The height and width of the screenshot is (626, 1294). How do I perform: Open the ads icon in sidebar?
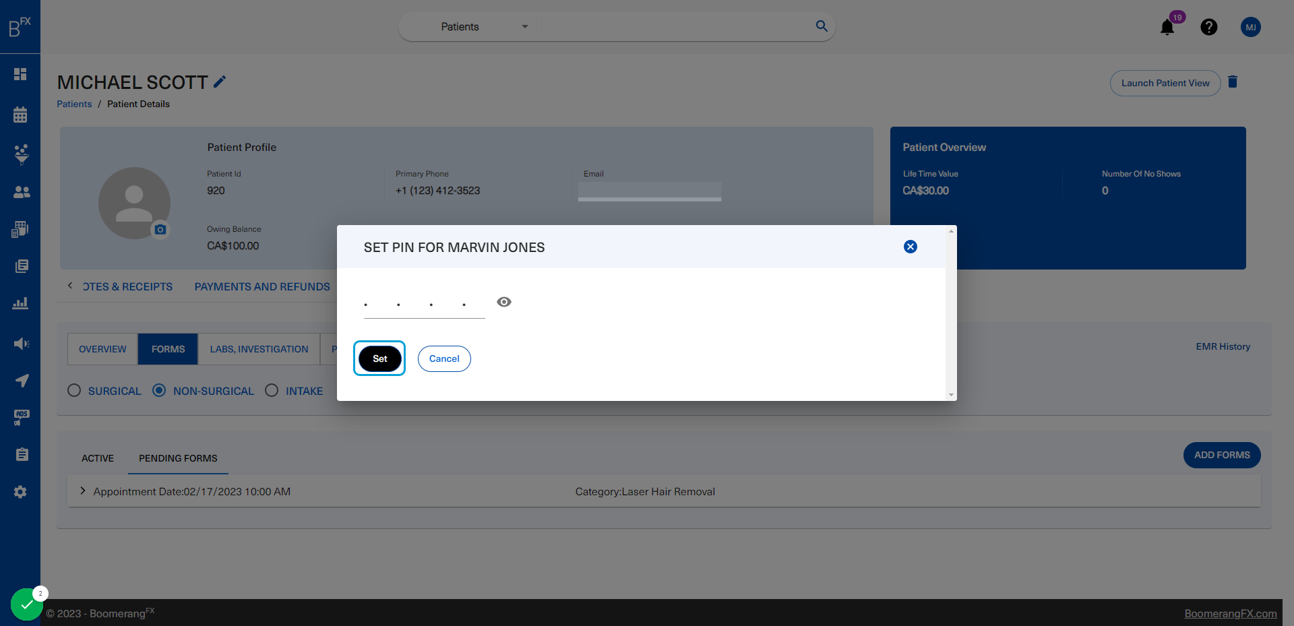[x=22, y=418]
